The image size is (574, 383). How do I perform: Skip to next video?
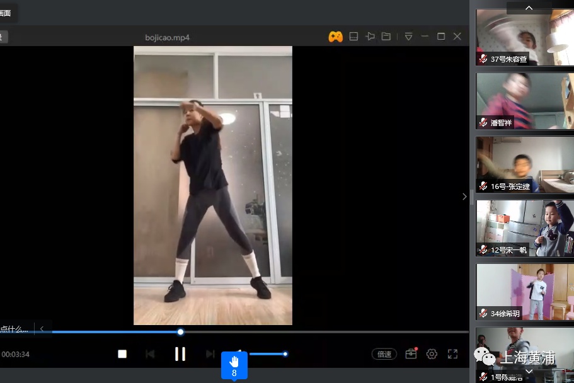click(x=210, y=354)
